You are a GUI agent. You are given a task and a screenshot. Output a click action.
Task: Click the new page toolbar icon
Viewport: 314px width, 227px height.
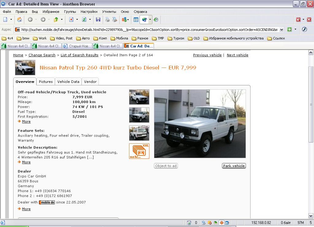(x=5, y=19)
